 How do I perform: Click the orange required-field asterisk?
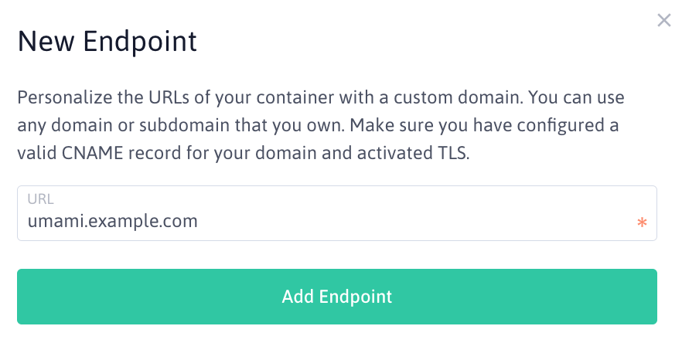click(642, 222)
